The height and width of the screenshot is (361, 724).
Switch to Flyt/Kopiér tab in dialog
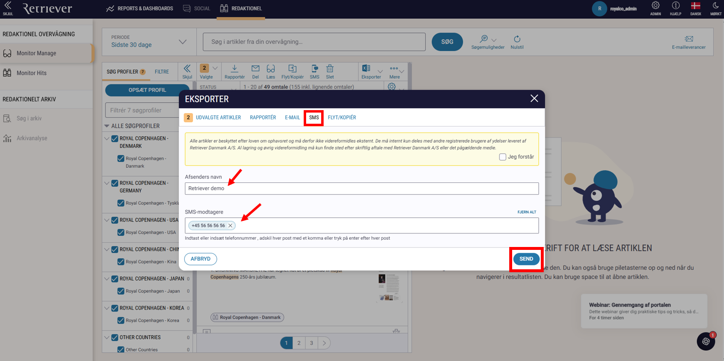(342, 117)
